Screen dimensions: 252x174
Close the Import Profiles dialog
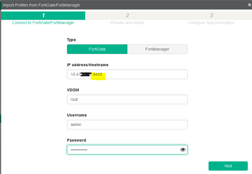pyautogui.click(x=250, y=5)
